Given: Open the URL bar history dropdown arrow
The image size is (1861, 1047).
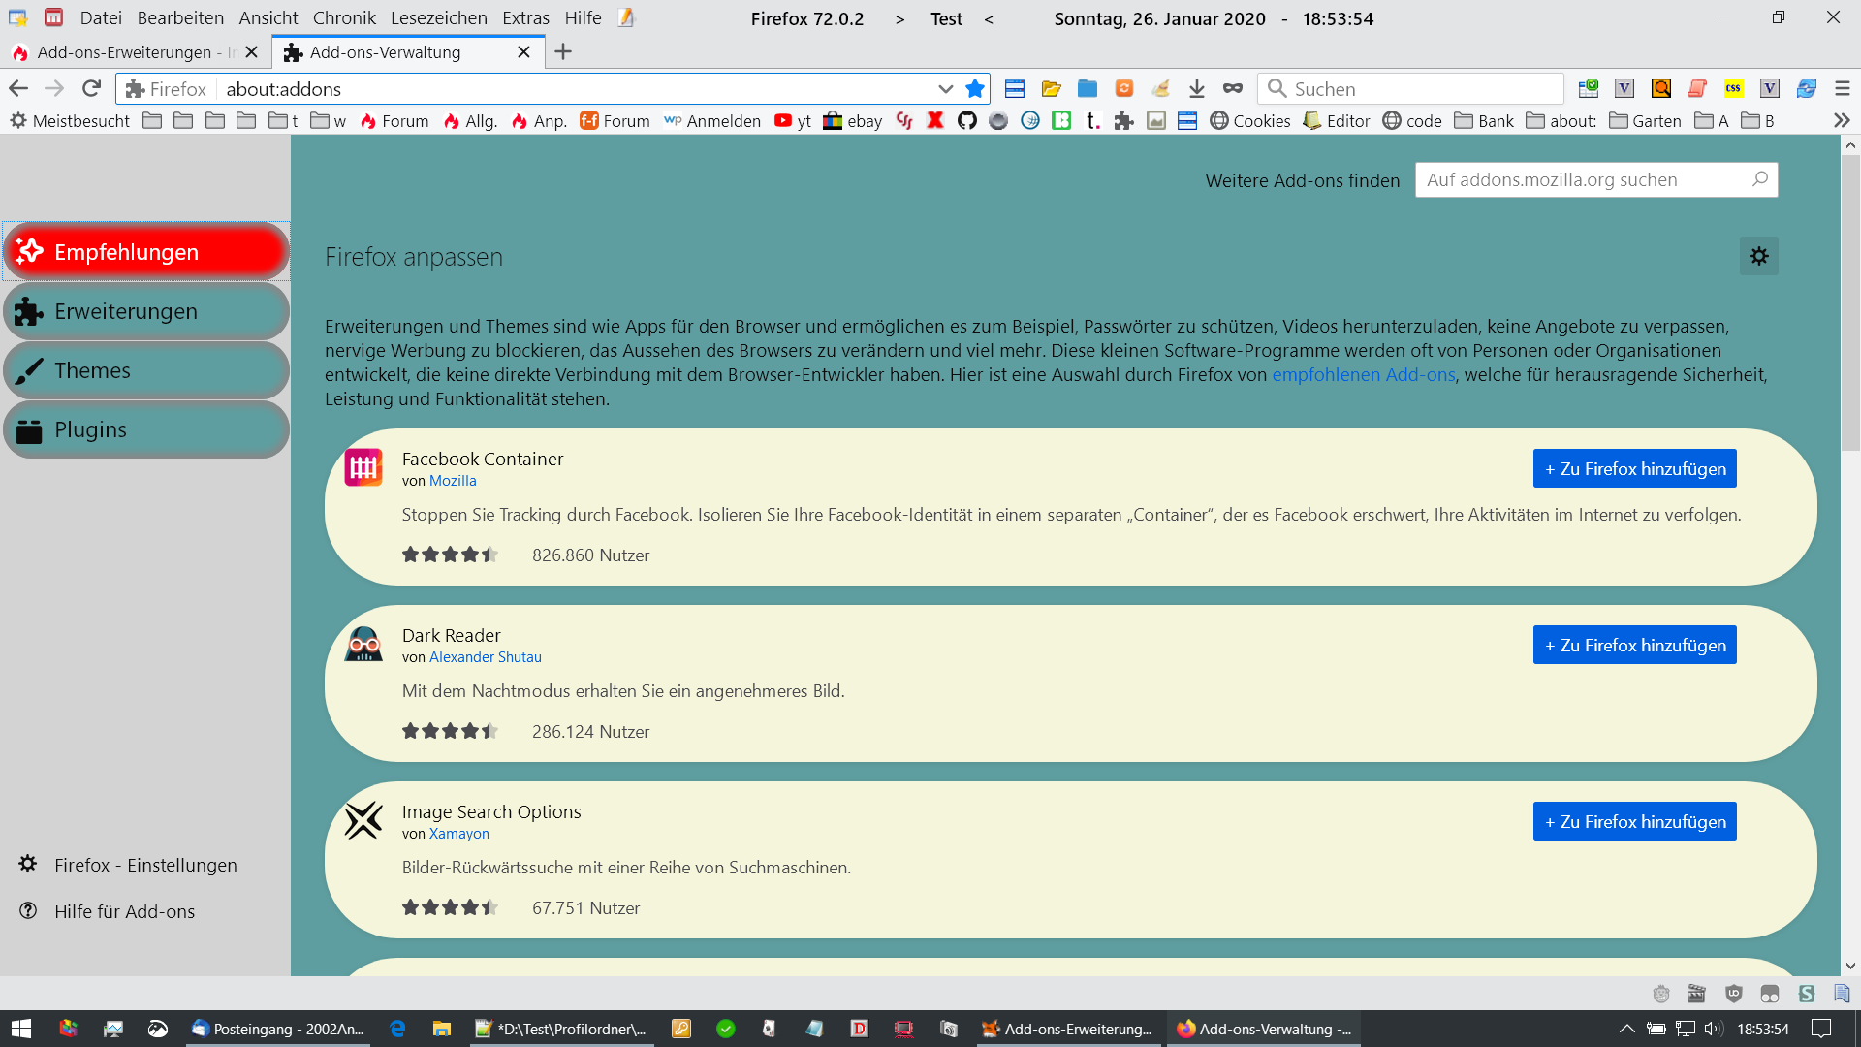Looking at the screenshot, I should pos(945,89).
